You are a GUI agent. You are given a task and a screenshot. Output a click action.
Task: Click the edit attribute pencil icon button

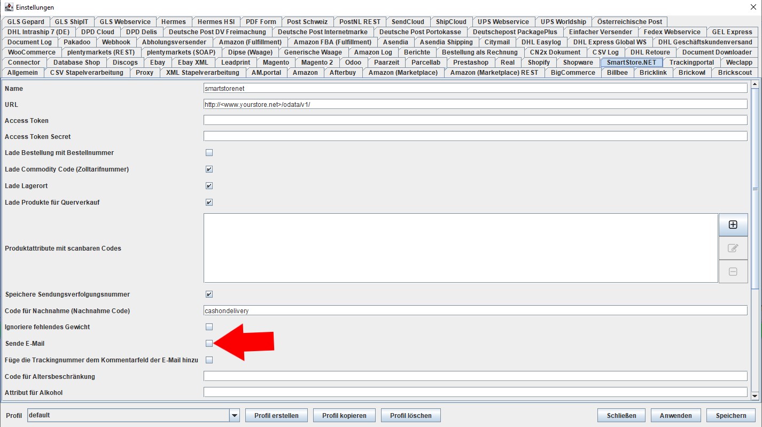click(x=733, y=248)
